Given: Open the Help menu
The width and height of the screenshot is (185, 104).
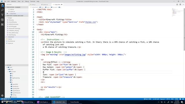Looking at the screenshot, I should [x=38, y=1].
